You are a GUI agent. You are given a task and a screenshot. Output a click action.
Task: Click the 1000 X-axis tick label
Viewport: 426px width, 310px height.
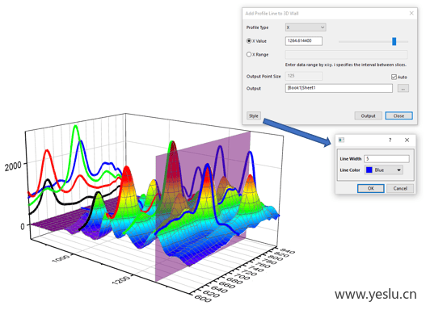click(61, 259)
